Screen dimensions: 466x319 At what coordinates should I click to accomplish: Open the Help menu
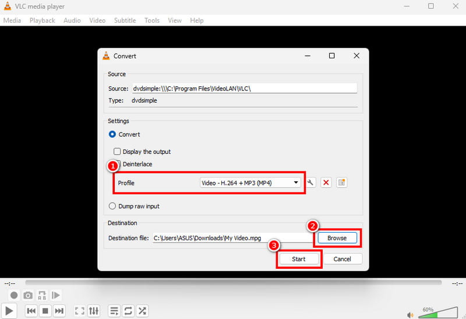pyautogui.click(x=197, y=20)
